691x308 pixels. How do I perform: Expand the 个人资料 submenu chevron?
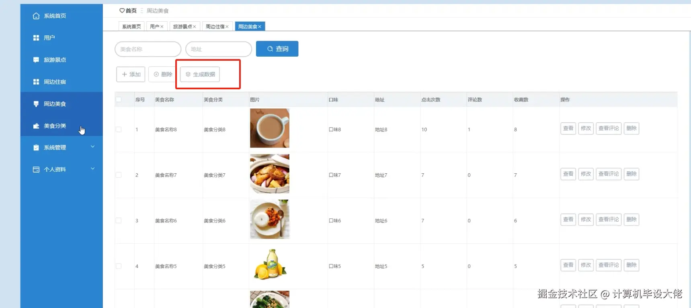[x=93, y=168]
